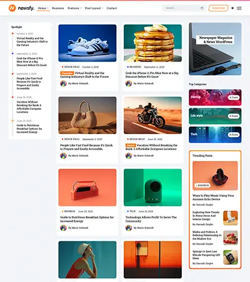The width and height of the screenshot is (250, 282).
Task: Click the author avatar under the motorcycle post
Action: tap(129, 155)
